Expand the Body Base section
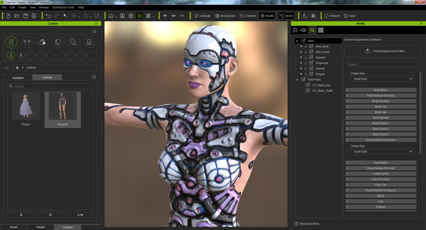This screenshot has height=230, width=426. pos(381,90)
